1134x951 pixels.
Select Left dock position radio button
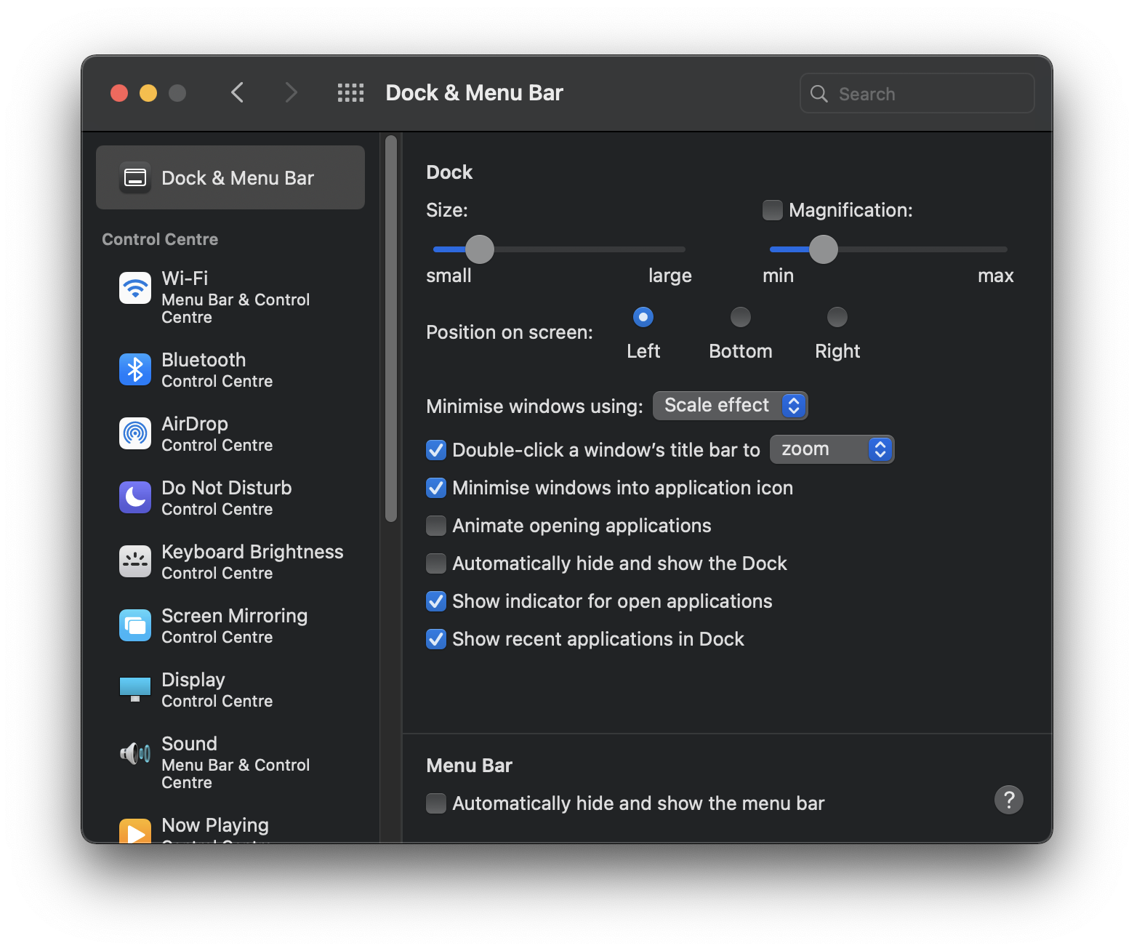(643, 317)
